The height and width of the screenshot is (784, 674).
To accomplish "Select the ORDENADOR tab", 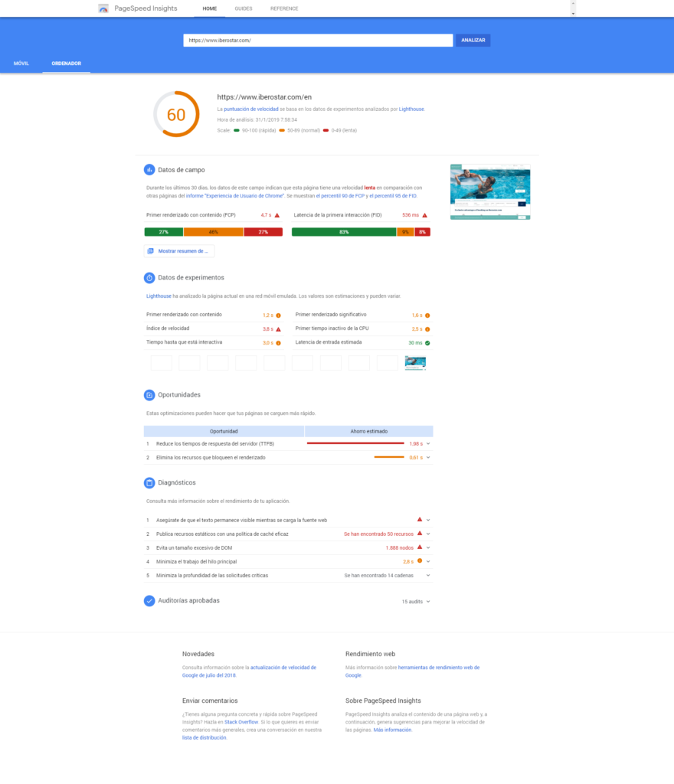I will 66,64.
